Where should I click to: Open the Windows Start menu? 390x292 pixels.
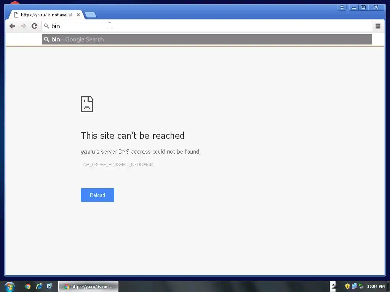pyautogui.click(x=10, y=287)
